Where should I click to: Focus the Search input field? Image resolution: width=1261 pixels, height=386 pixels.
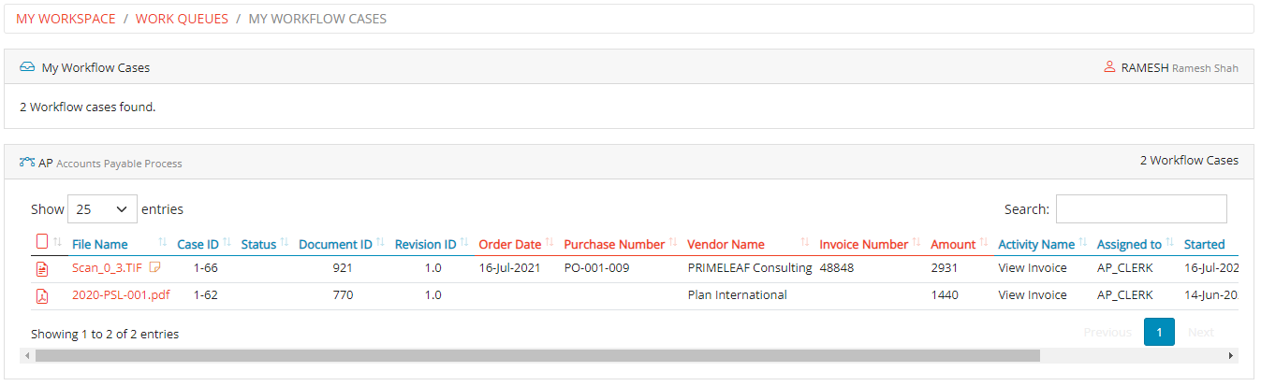click(x=1140, y=209)
